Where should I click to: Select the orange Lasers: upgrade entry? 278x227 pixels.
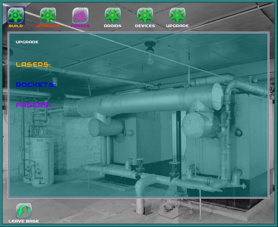click(x=33, y=65)
